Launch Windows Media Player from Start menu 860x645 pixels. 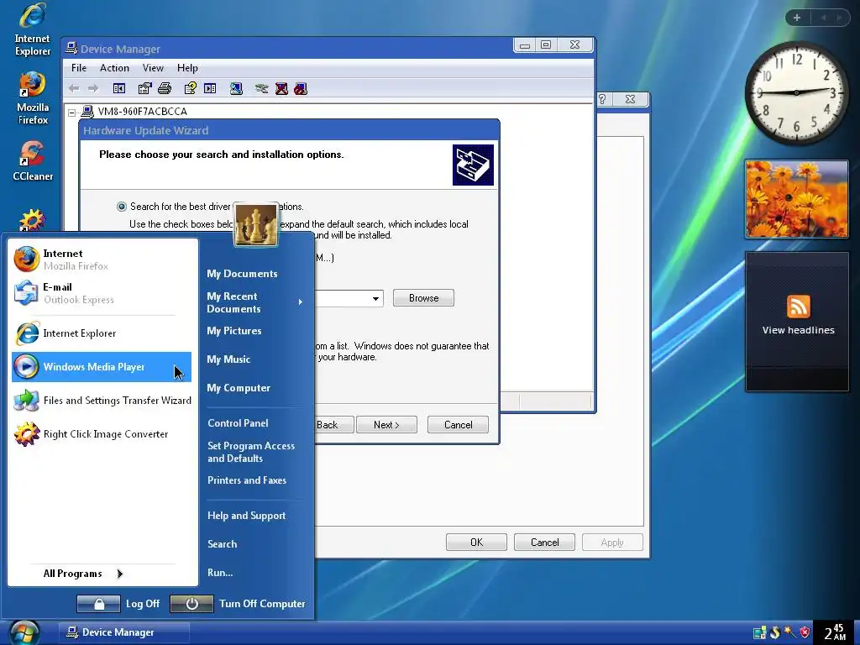point(102,367)
